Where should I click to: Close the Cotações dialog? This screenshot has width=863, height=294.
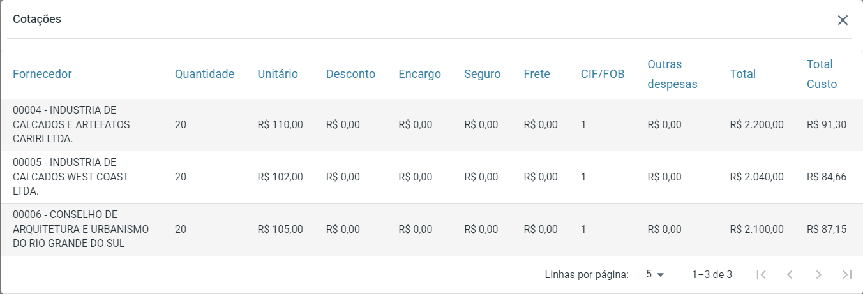[x=843, y=20]
